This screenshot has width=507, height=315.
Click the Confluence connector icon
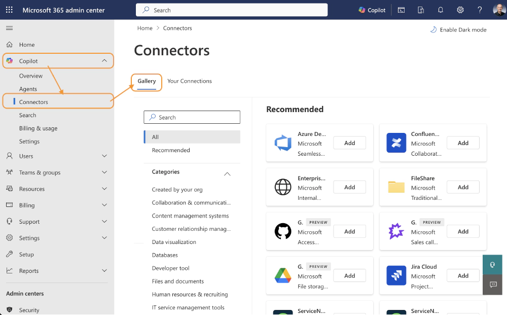[x=396, y=143]
